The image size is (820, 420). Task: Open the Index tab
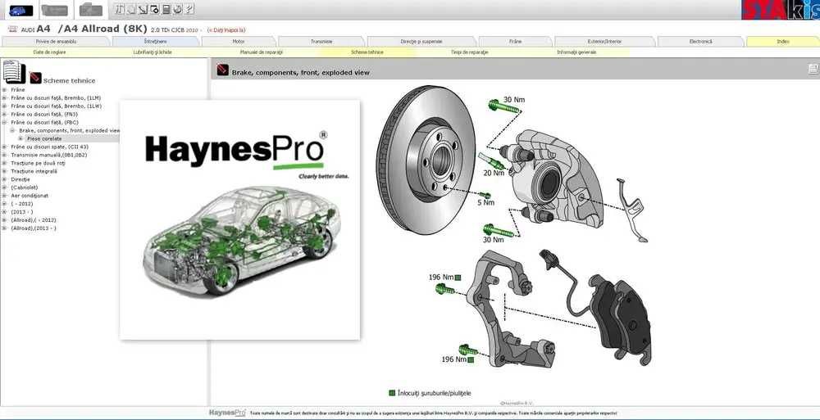(783, 41)
